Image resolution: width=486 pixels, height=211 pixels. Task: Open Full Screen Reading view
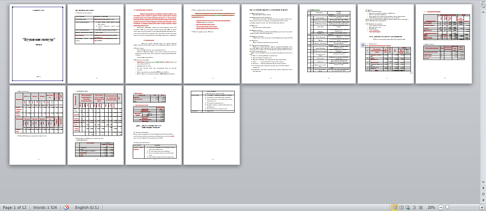point(401,207)
